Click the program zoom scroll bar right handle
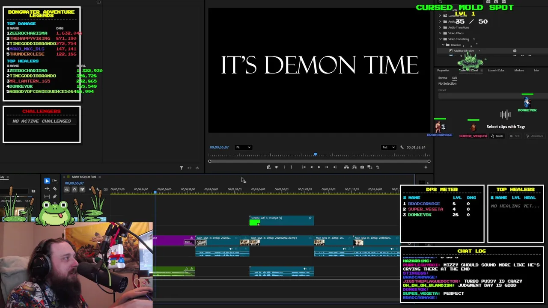 click(429, 161)
